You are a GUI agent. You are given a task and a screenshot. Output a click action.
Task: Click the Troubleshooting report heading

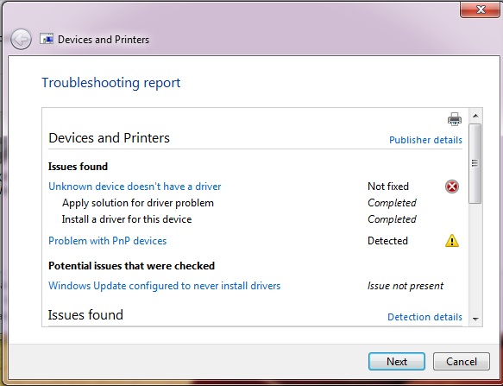[111, 83]
